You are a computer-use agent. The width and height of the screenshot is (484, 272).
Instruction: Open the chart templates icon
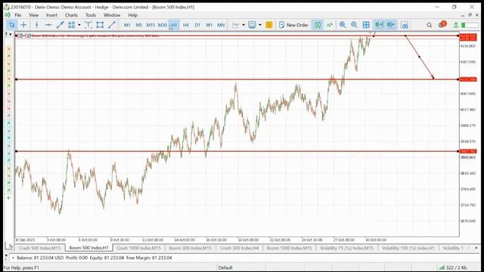pyautogui.click(x=252, y=25)
